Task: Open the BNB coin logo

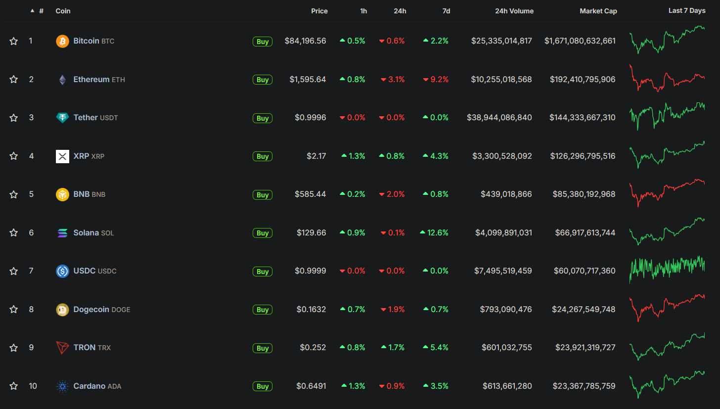Action: click(62, 194)
